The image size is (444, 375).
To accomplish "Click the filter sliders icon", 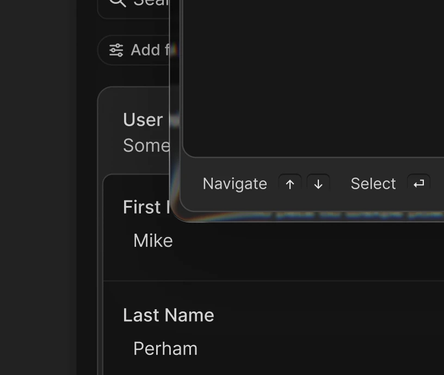I will (116, 51).
